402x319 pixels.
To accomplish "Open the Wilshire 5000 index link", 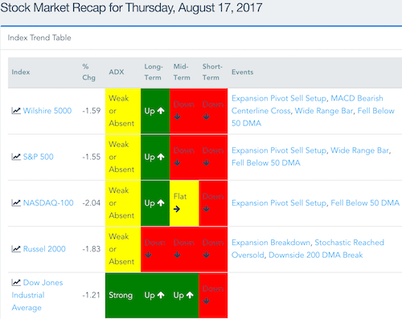I will (x=47, y=110).
